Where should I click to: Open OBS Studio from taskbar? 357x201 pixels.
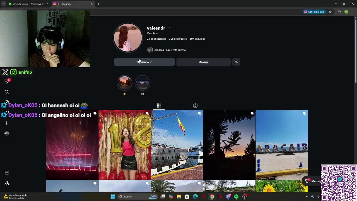pos(245,197)
